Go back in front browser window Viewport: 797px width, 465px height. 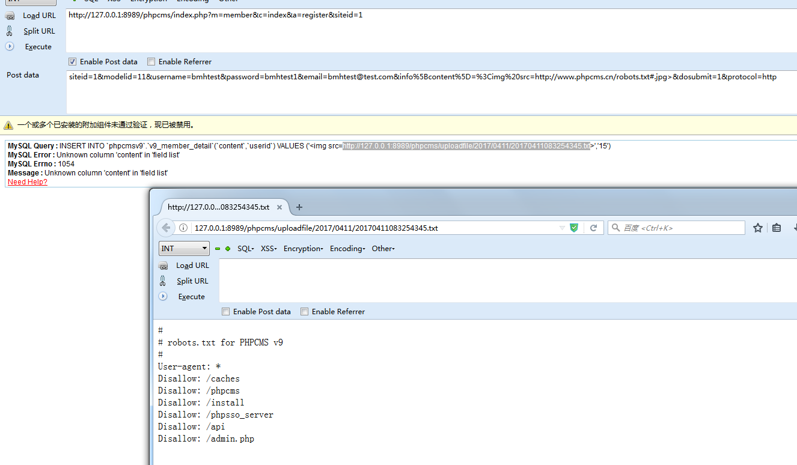pyautogui.click(x=166, y=228)
